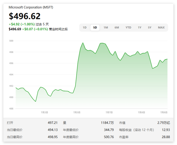Click the 7月3日 date label on chart axis
This screenshot has width=177, height=145.
77,112
